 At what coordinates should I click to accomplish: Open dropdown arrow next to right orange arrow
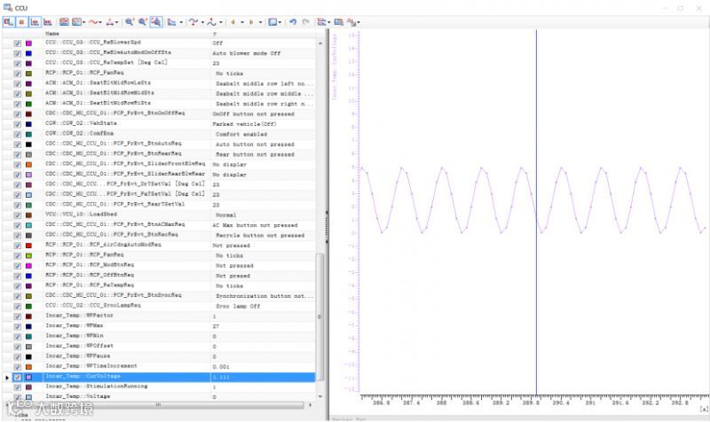(259, 20)
